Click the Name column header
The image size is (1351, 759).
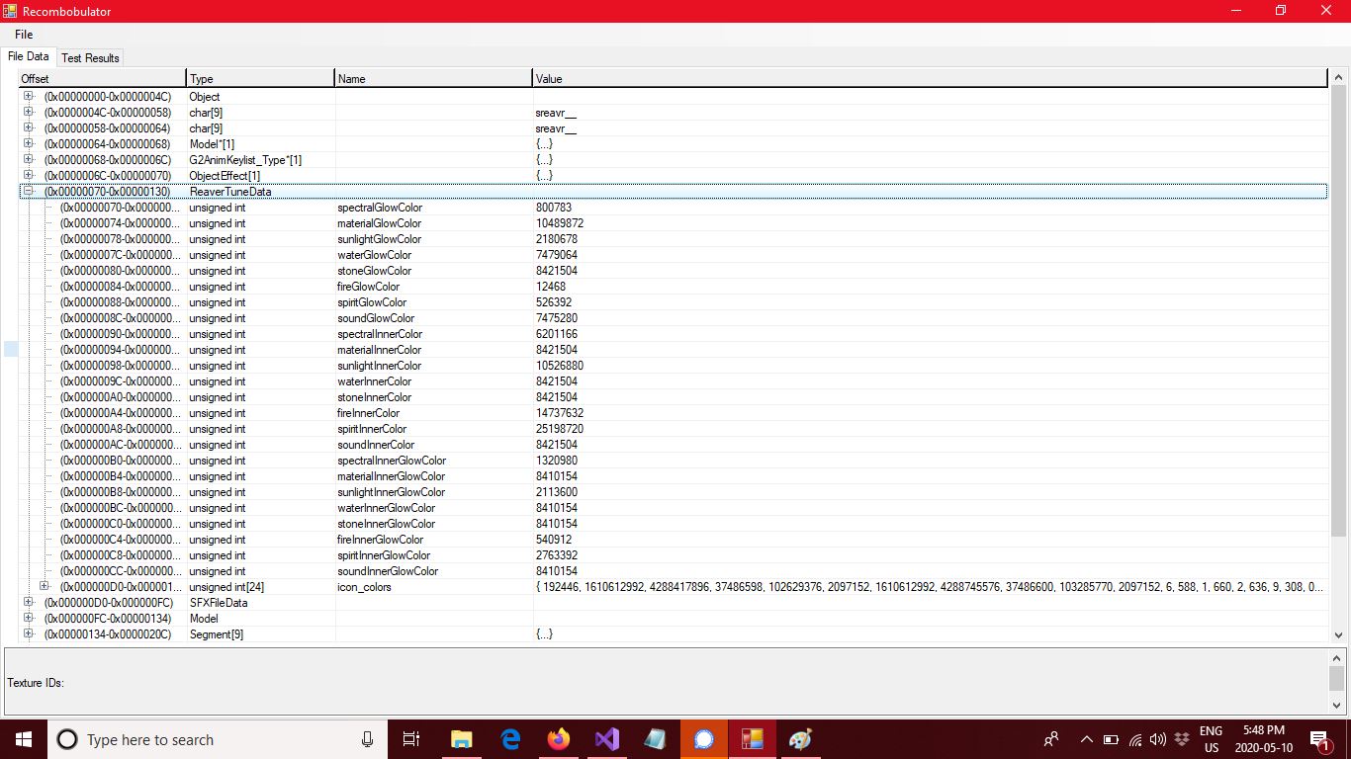(433, 78)
